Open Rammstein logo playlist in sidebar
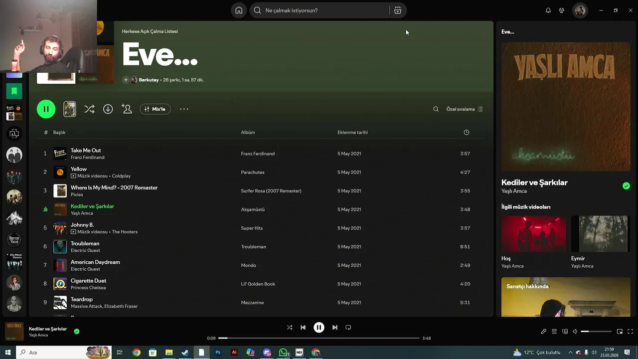This screenshot has width=638, height=359. tap(14, 134)
